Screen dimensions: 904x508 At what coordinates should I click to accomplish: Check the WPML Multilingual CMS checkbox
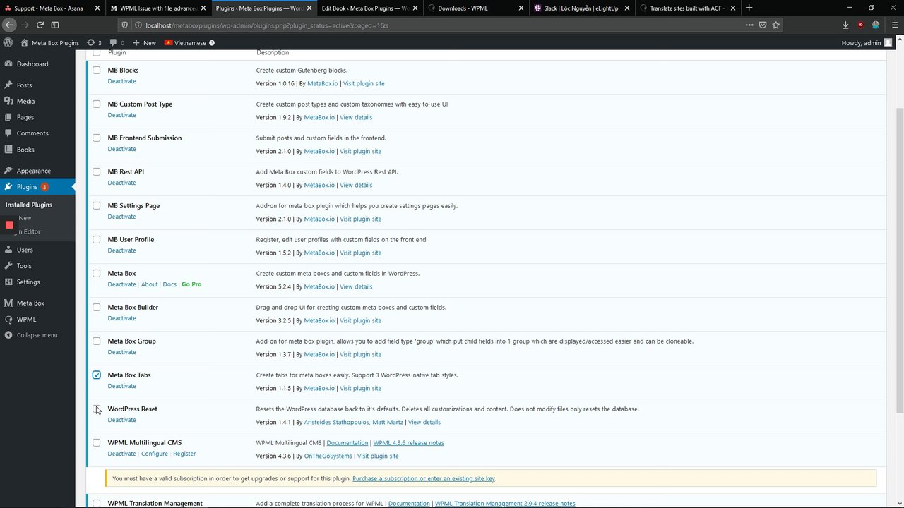click(97, 442)
